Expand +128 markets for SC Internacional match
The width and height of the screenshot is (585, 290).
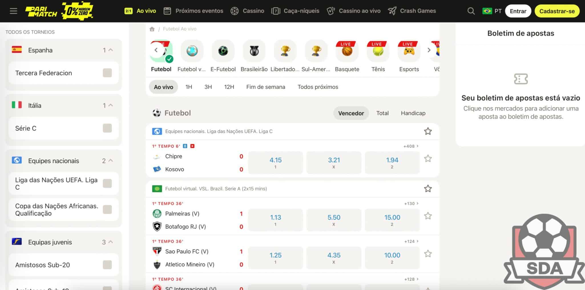click(411, 279)
